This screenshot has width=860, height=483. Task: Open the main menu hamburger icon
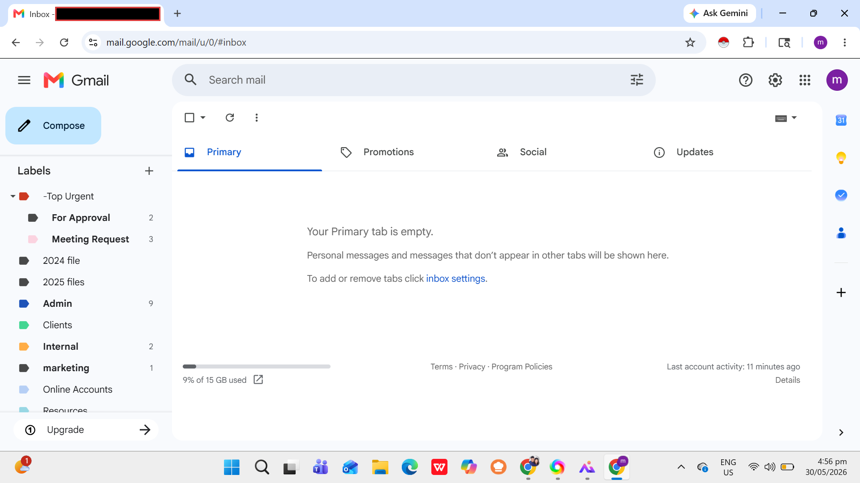(x=24, y=80)
